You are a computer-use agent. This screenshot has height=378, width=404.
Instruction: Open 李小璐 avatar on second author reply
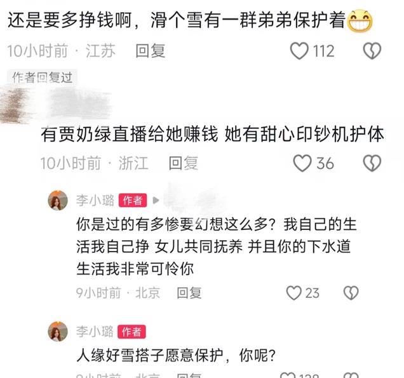[x=58, y=331]
